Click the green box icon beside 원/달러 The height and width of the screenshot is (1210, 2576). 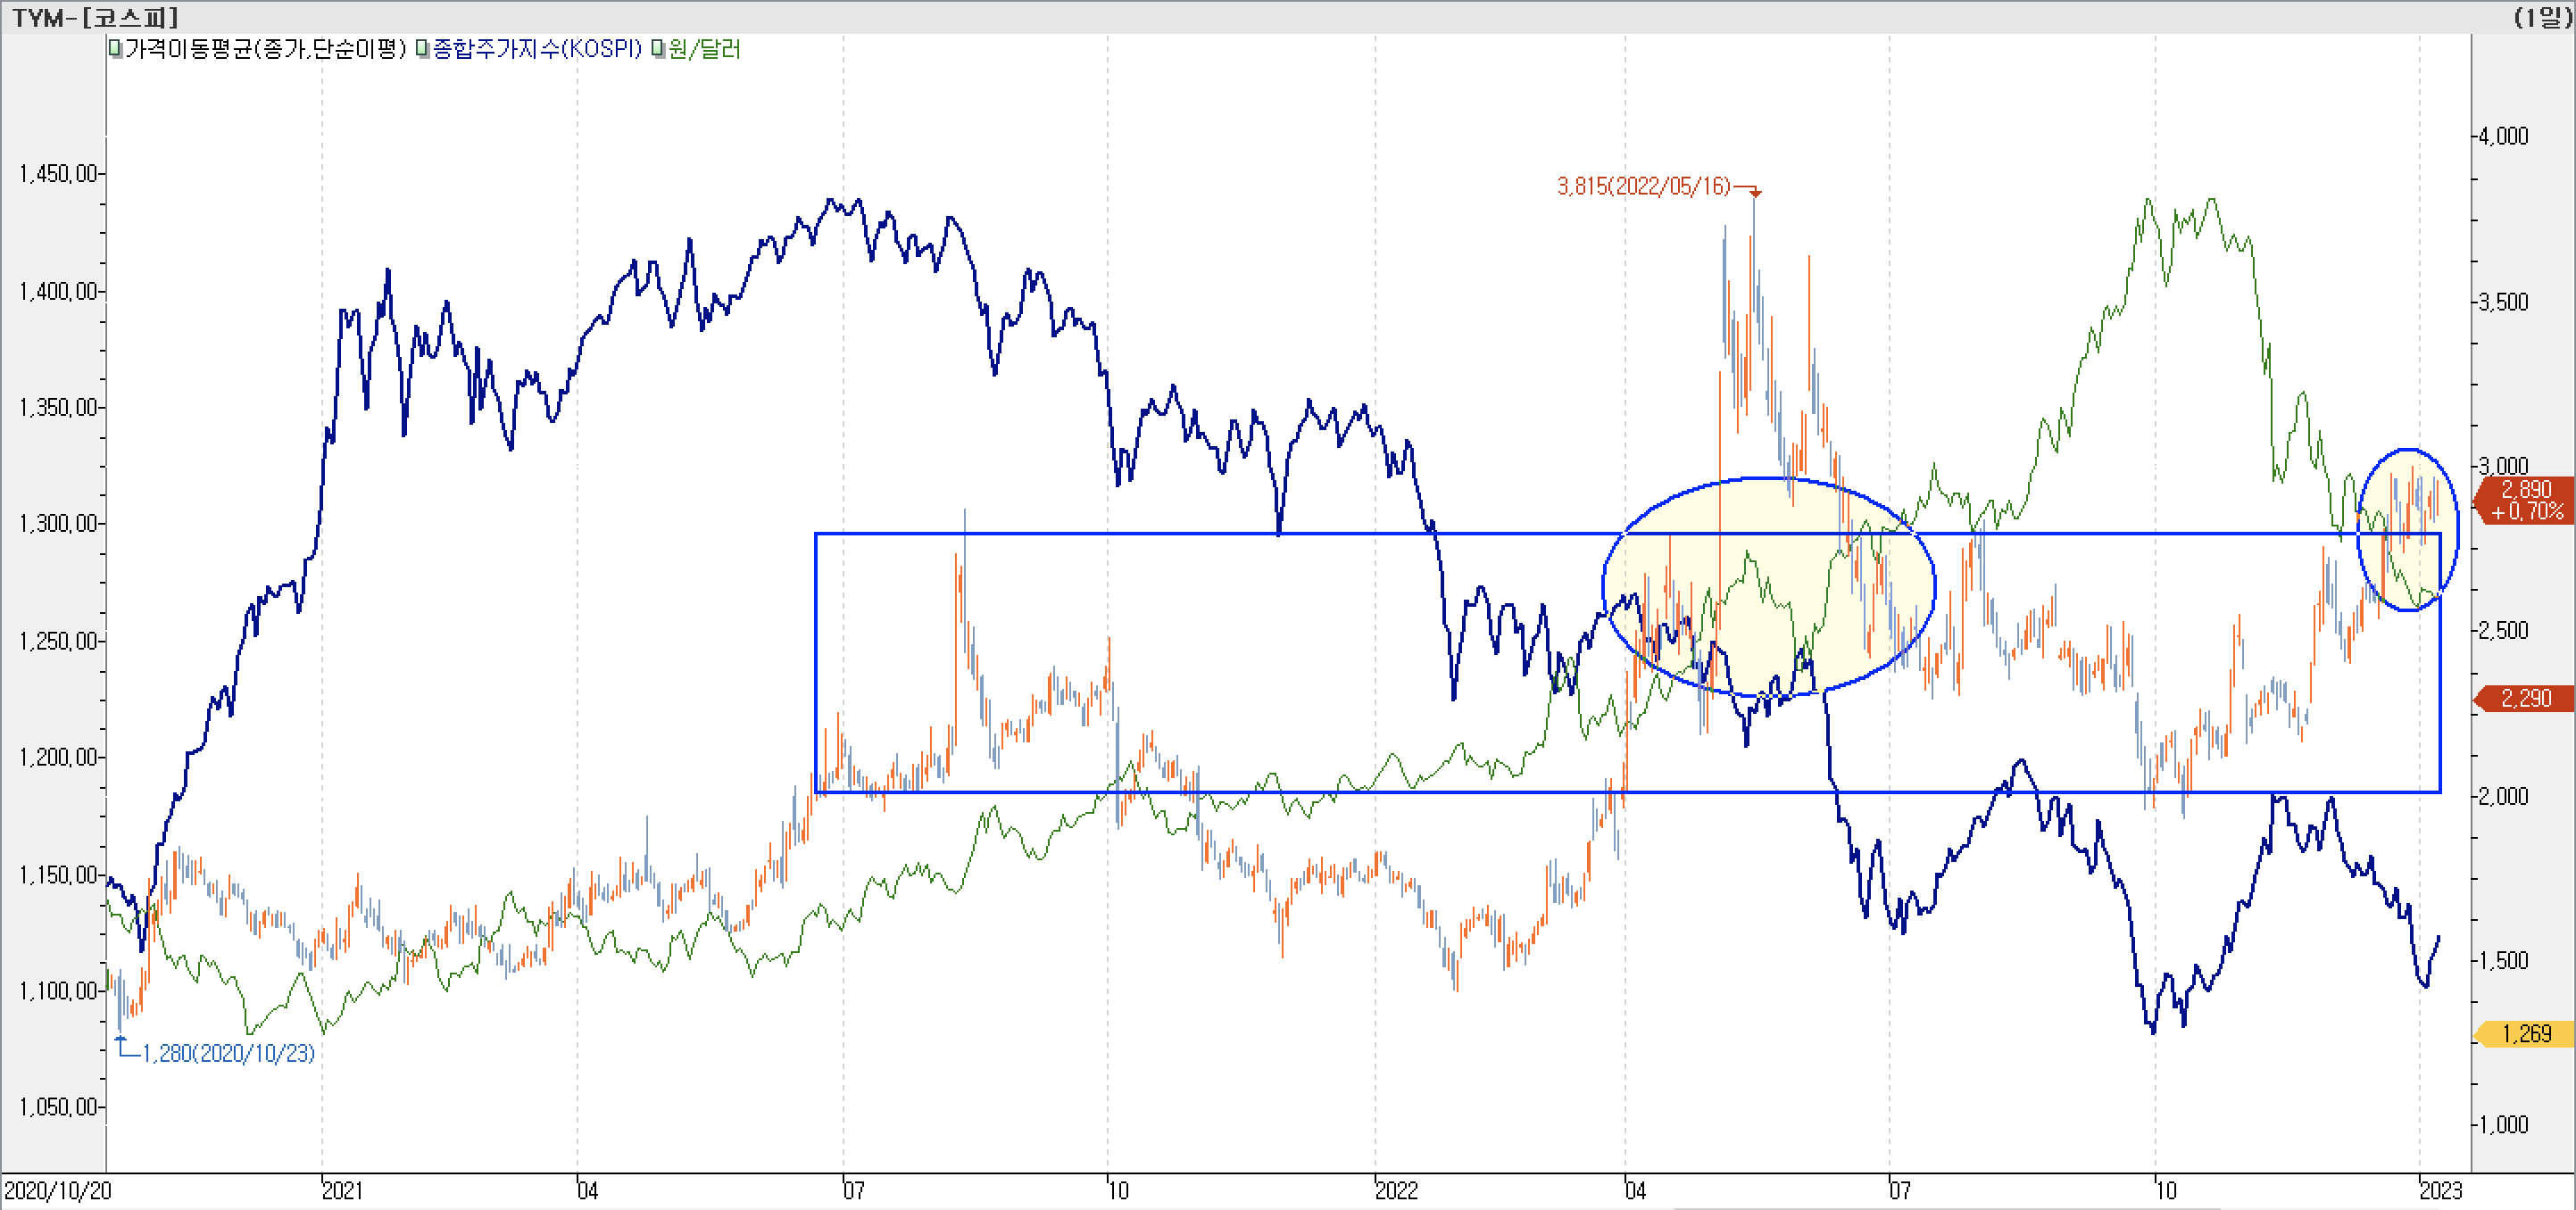tap(657, 48)
